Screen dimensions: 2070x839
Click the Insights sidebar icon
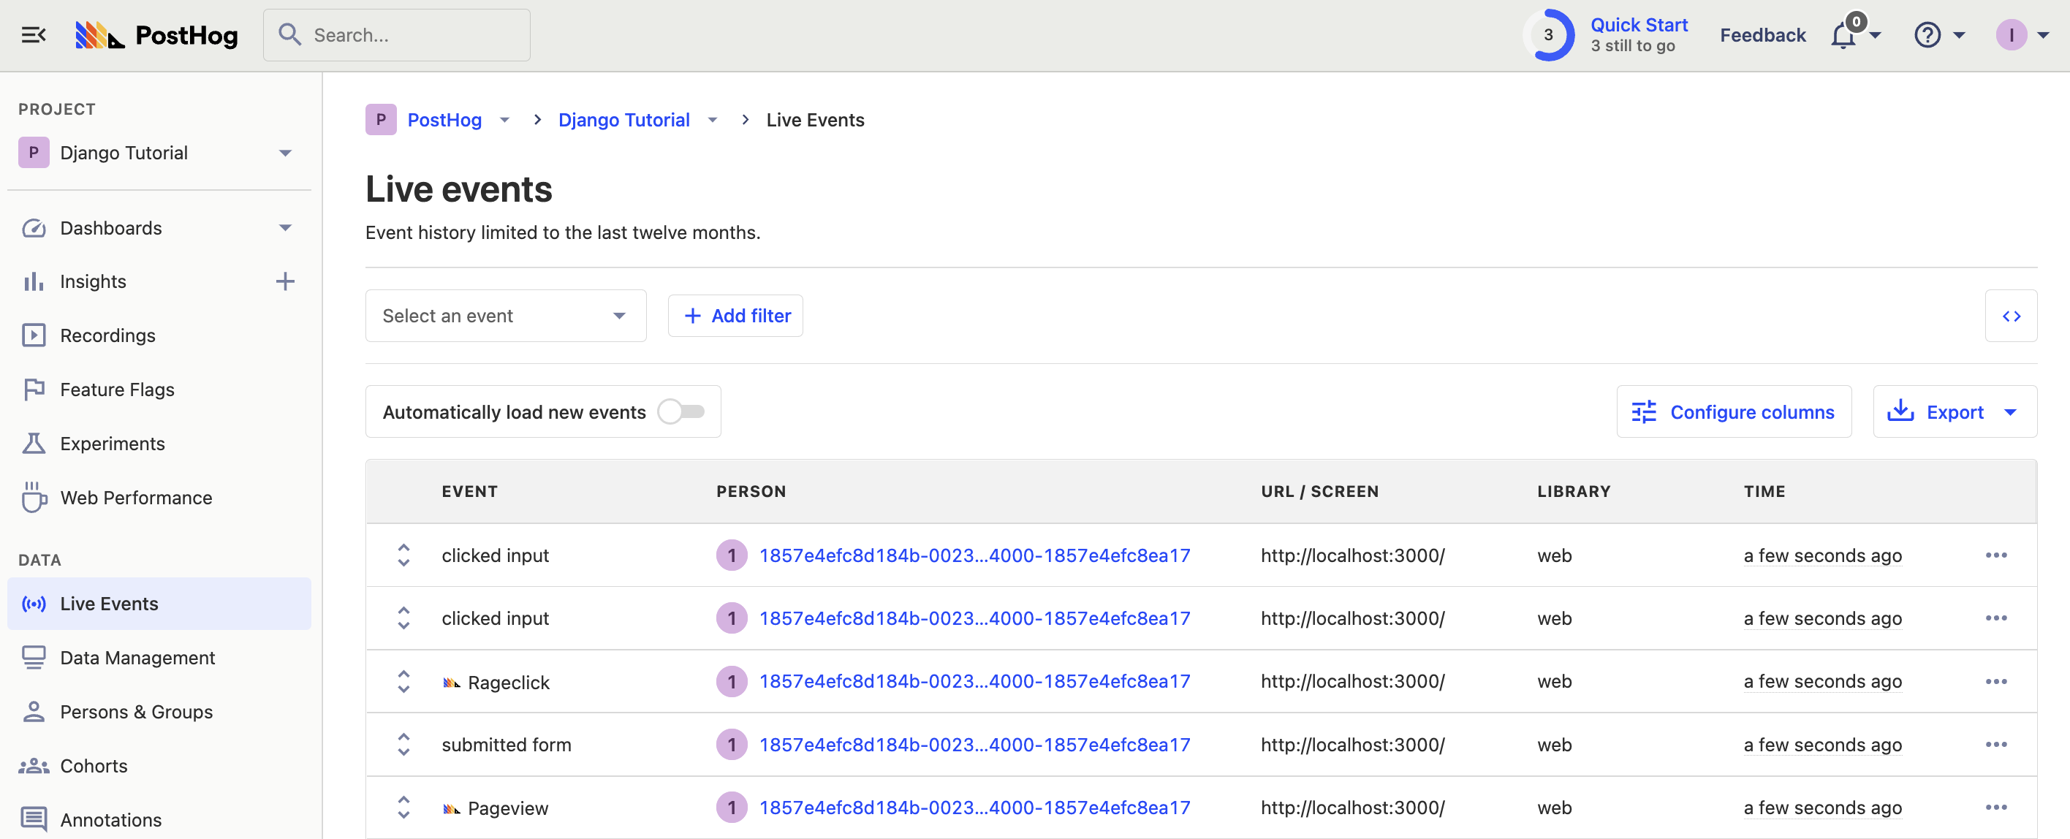tap(34, 281)
